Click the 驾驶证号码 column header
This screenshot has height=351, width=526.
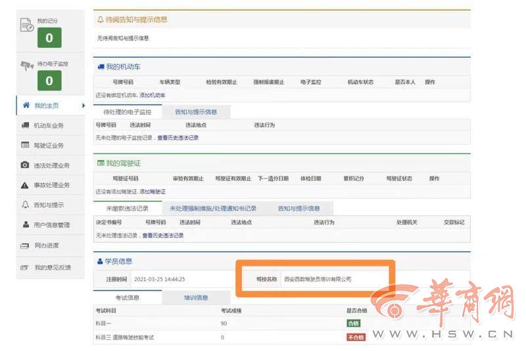[x=126, y=178]
